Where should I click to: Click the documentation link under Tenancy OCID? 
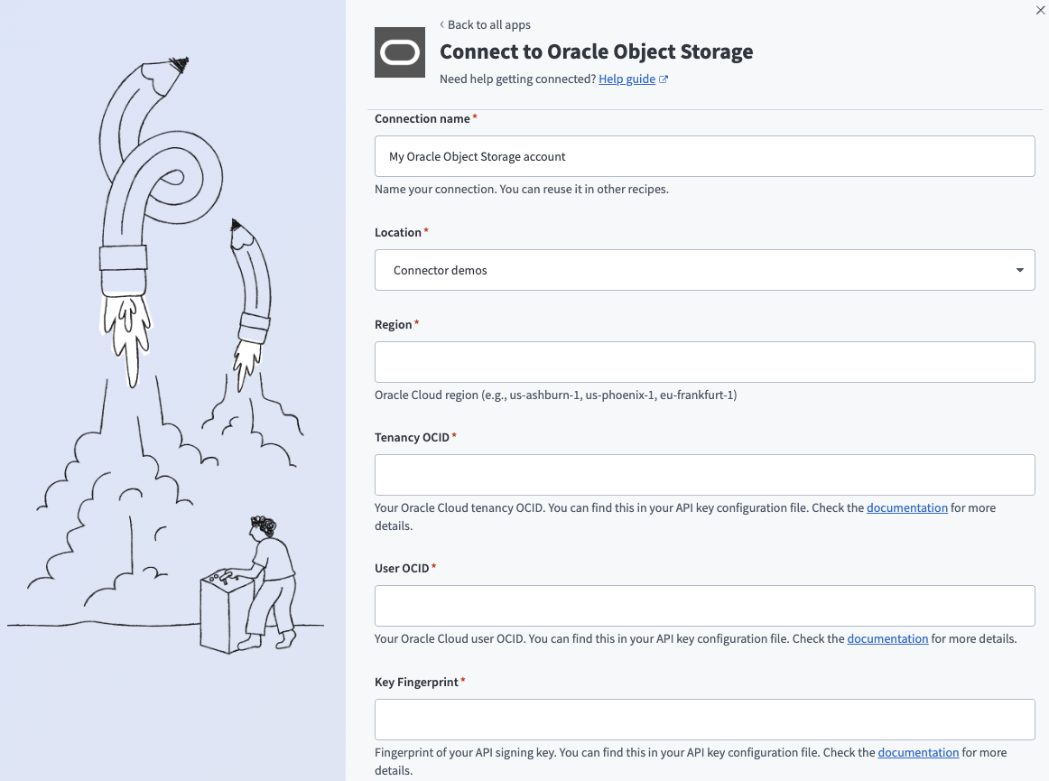pyautogui.click(x=906, y=507)
